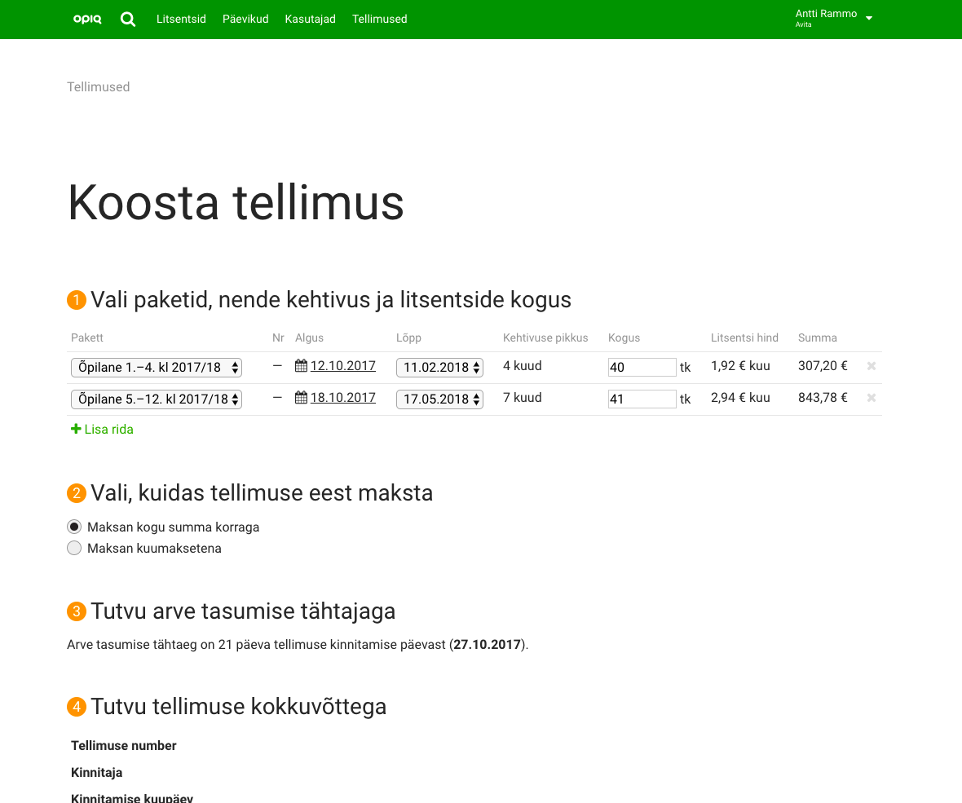962x803 pixels.
Task: Click the Opiq logo in header
Action: coord(87,20)
